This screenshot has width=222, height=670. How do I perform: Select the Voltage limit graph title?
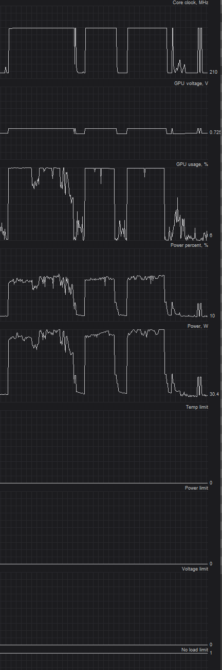pos(195,569)
